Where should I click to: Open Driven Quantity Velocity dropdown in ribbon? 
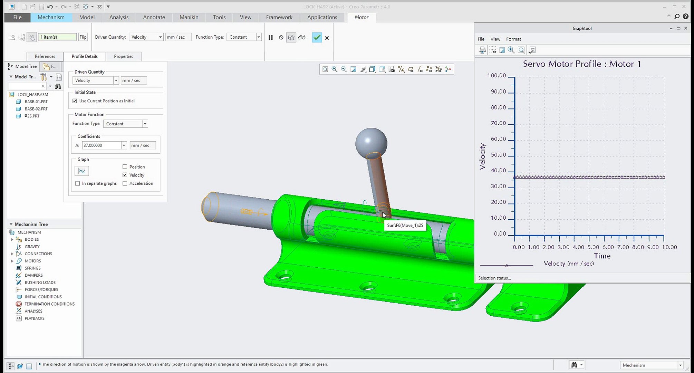pos(160,37)
